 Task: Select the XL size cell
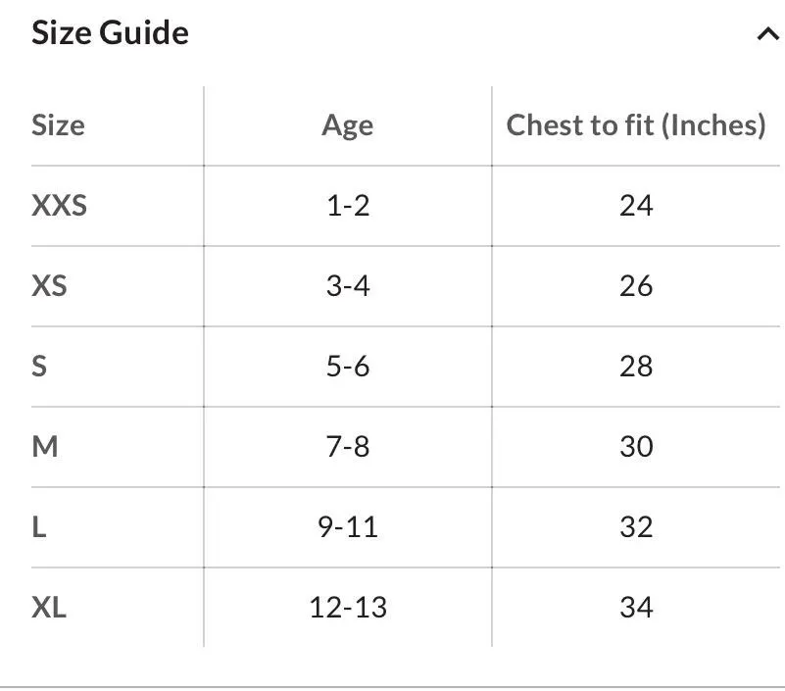[x=49, y=608]
